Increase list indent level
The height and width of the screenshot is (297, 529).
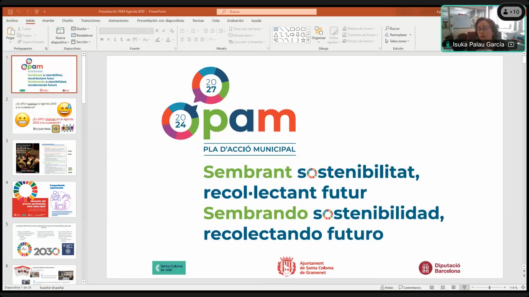pyautogui.click(x=212, y=31)
